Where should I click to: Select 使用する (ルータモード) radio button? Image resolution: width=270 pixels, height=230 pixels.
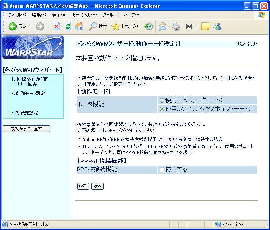(162, 100)
